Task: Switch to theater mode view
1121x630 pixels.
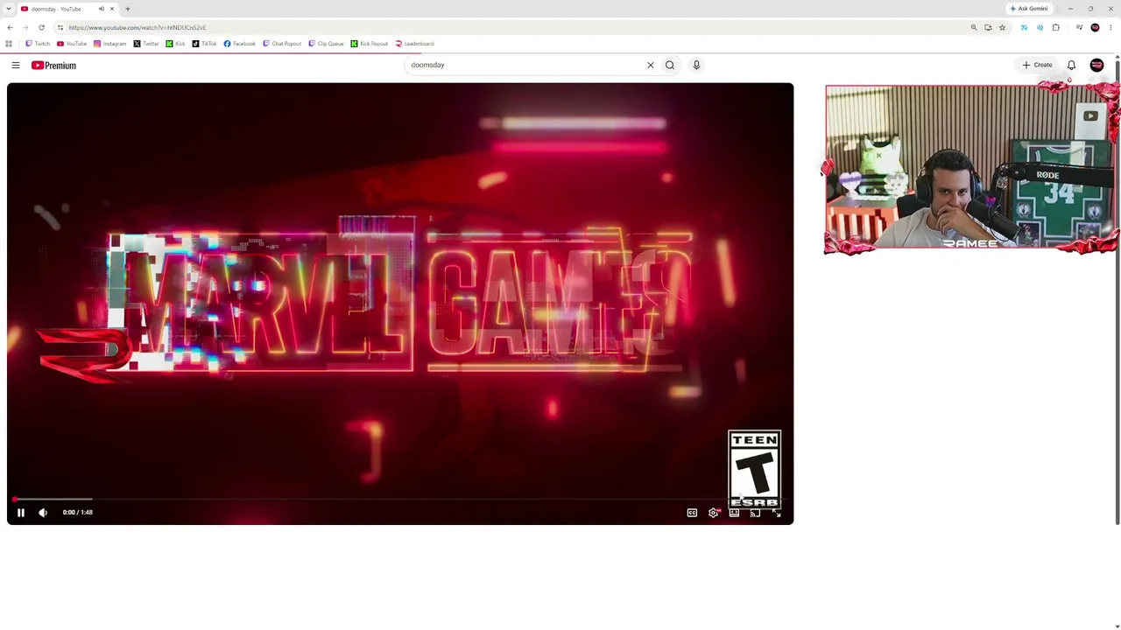Action: coord(734,513)
